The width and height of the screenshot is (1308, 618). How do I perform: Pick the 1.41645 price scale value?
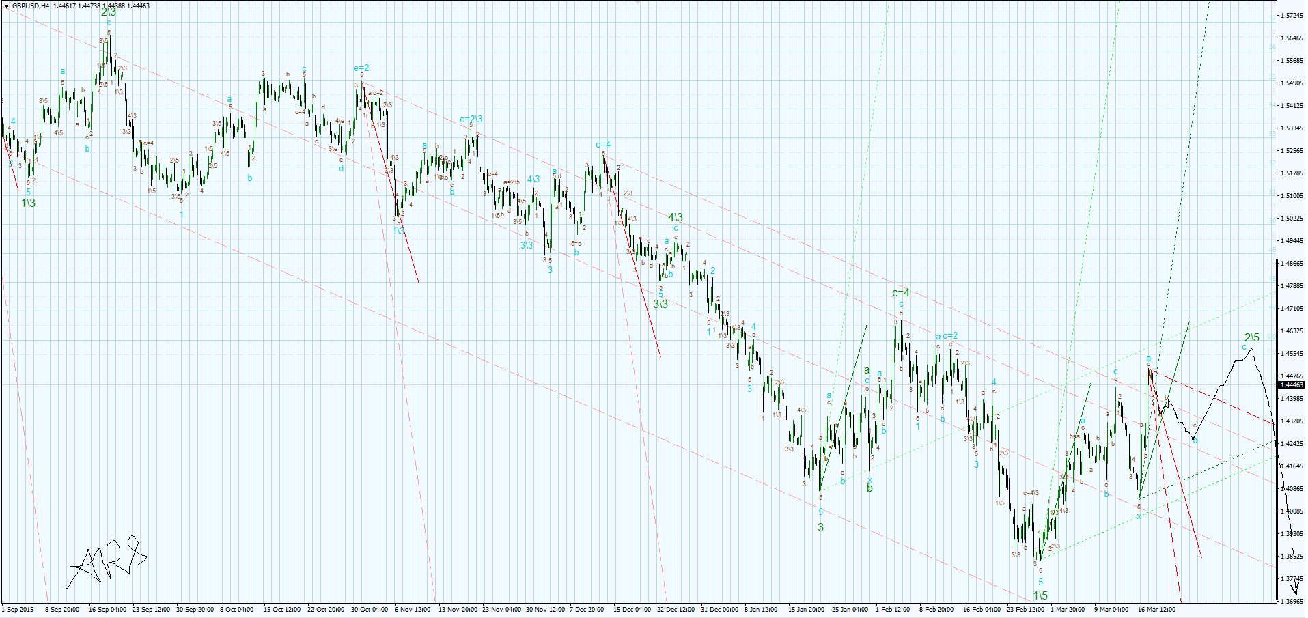[x=1292, y=466]
